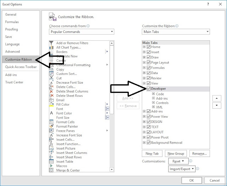Viewport: 227px width, 186px height.
Task: Click the Cancel button
Action: 215,180
